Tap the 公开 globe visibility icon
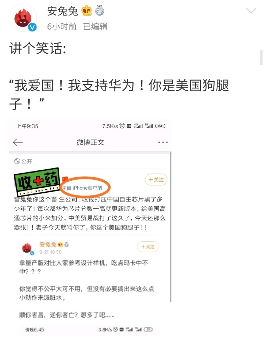Screen dimensions: 264x337 tap(17, 161)
